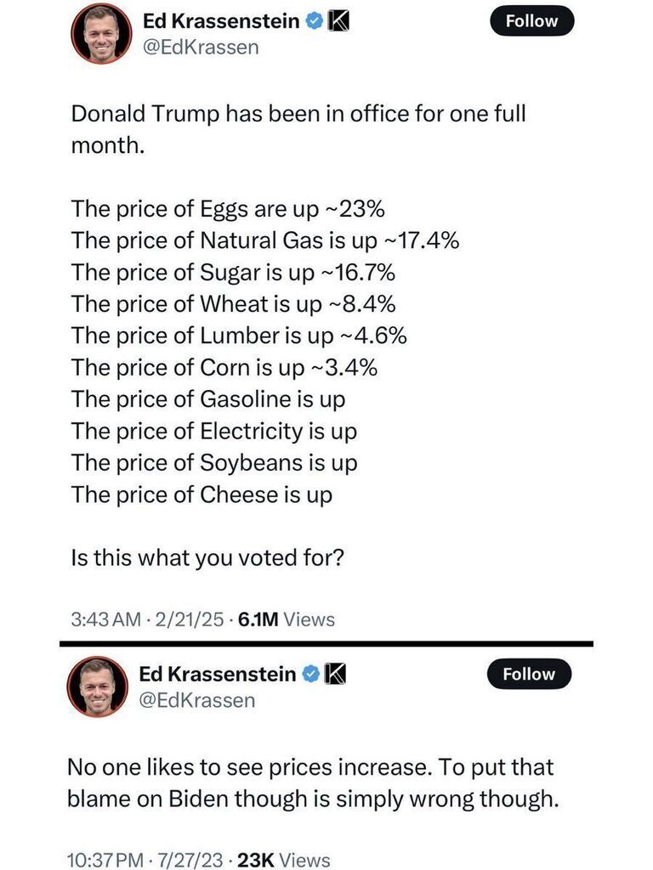653x870 pixels.
Task: Open the Ed Krassenstein name on the Biden blame tweet
Action: [x=217, y=674]
